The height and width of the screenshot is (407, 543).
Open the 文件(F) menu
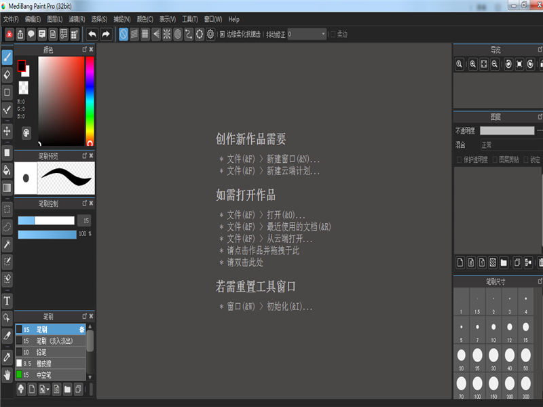click(11, 20)
